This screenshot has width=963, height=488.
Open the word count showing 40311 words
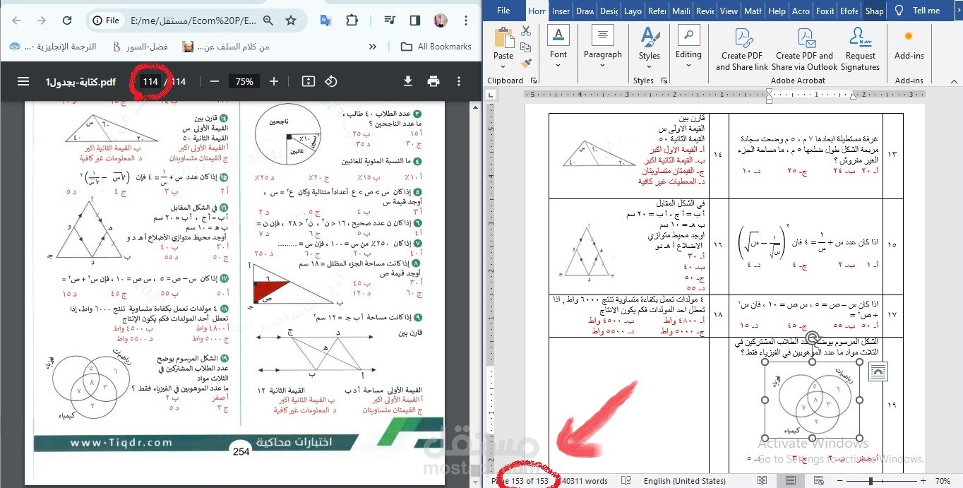585,481
